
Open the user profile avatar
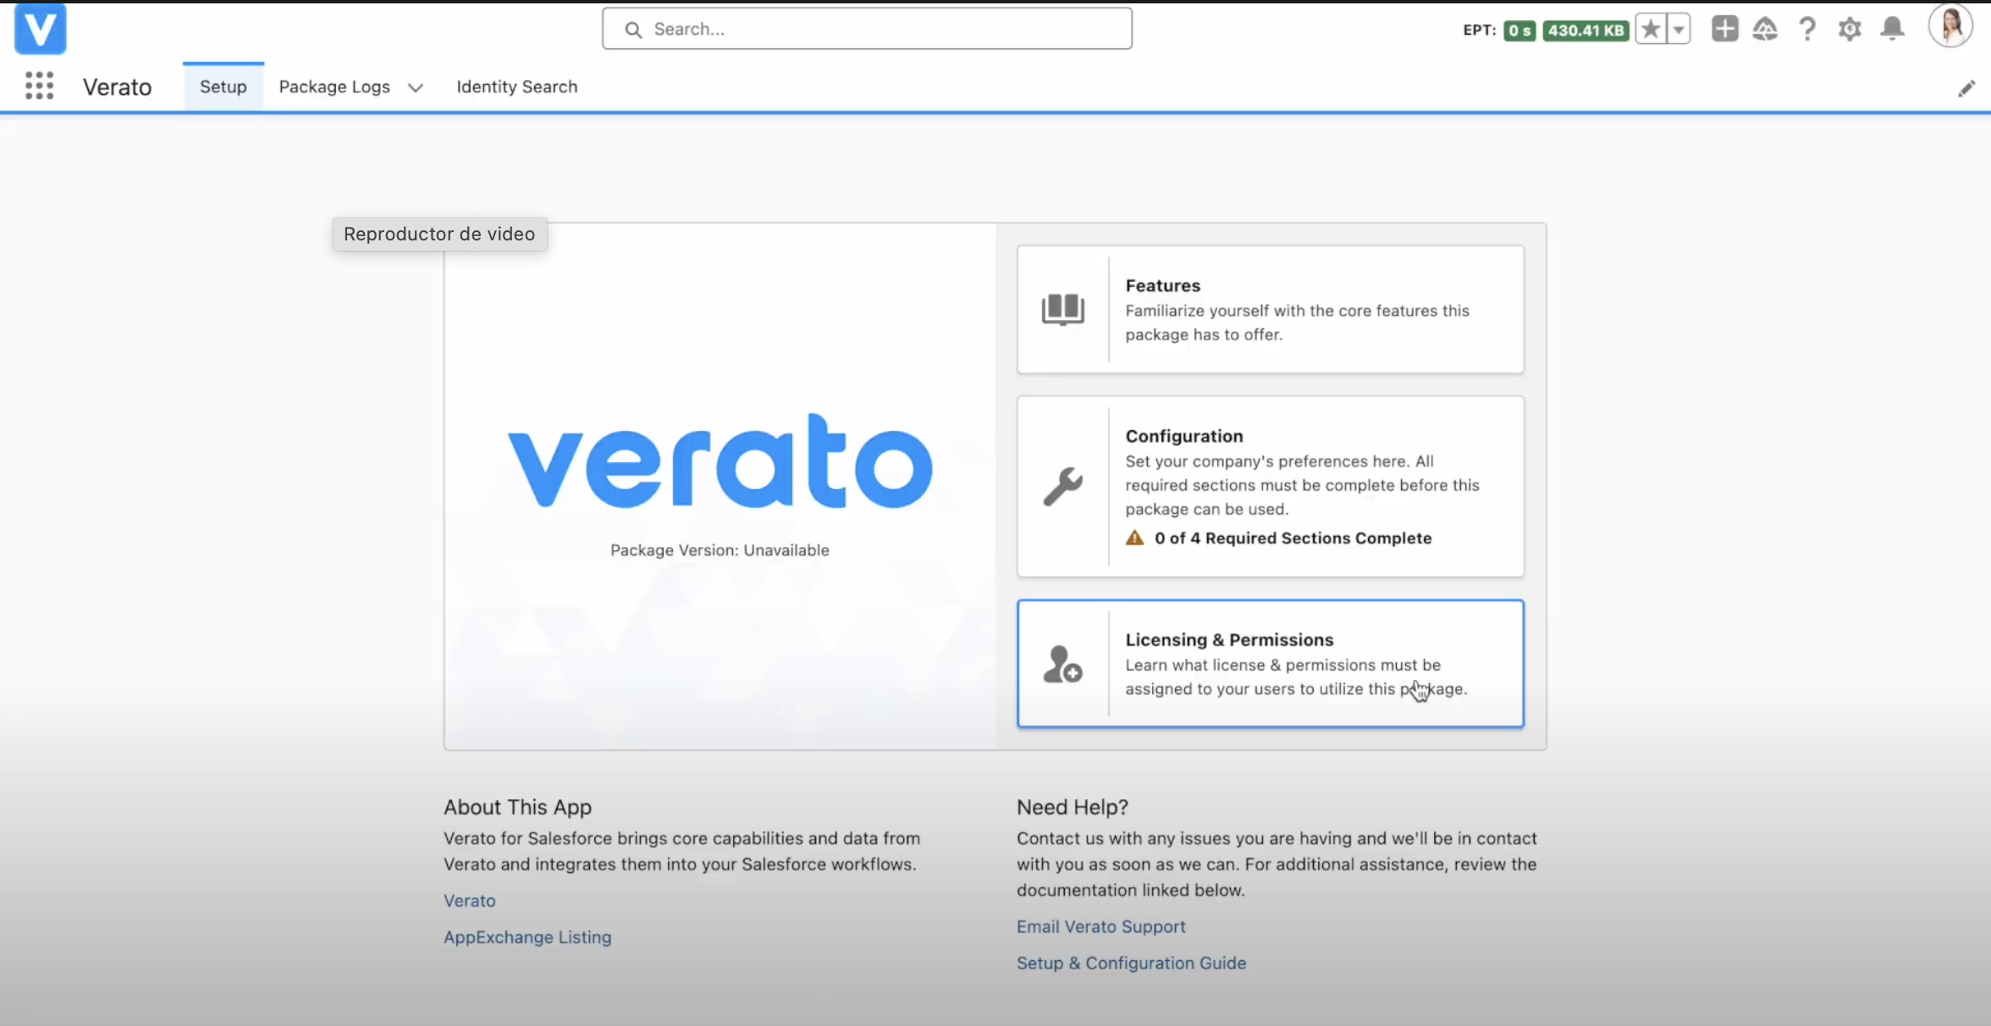click(x=1950, y=26)
